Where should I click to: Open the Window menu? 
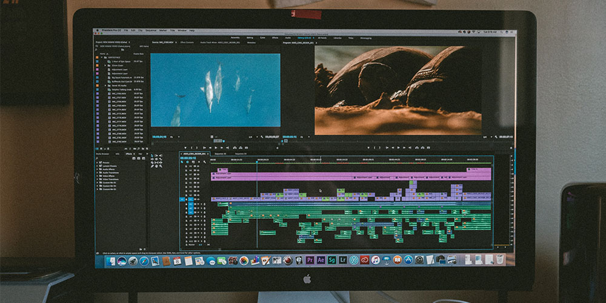coord(182,30)
